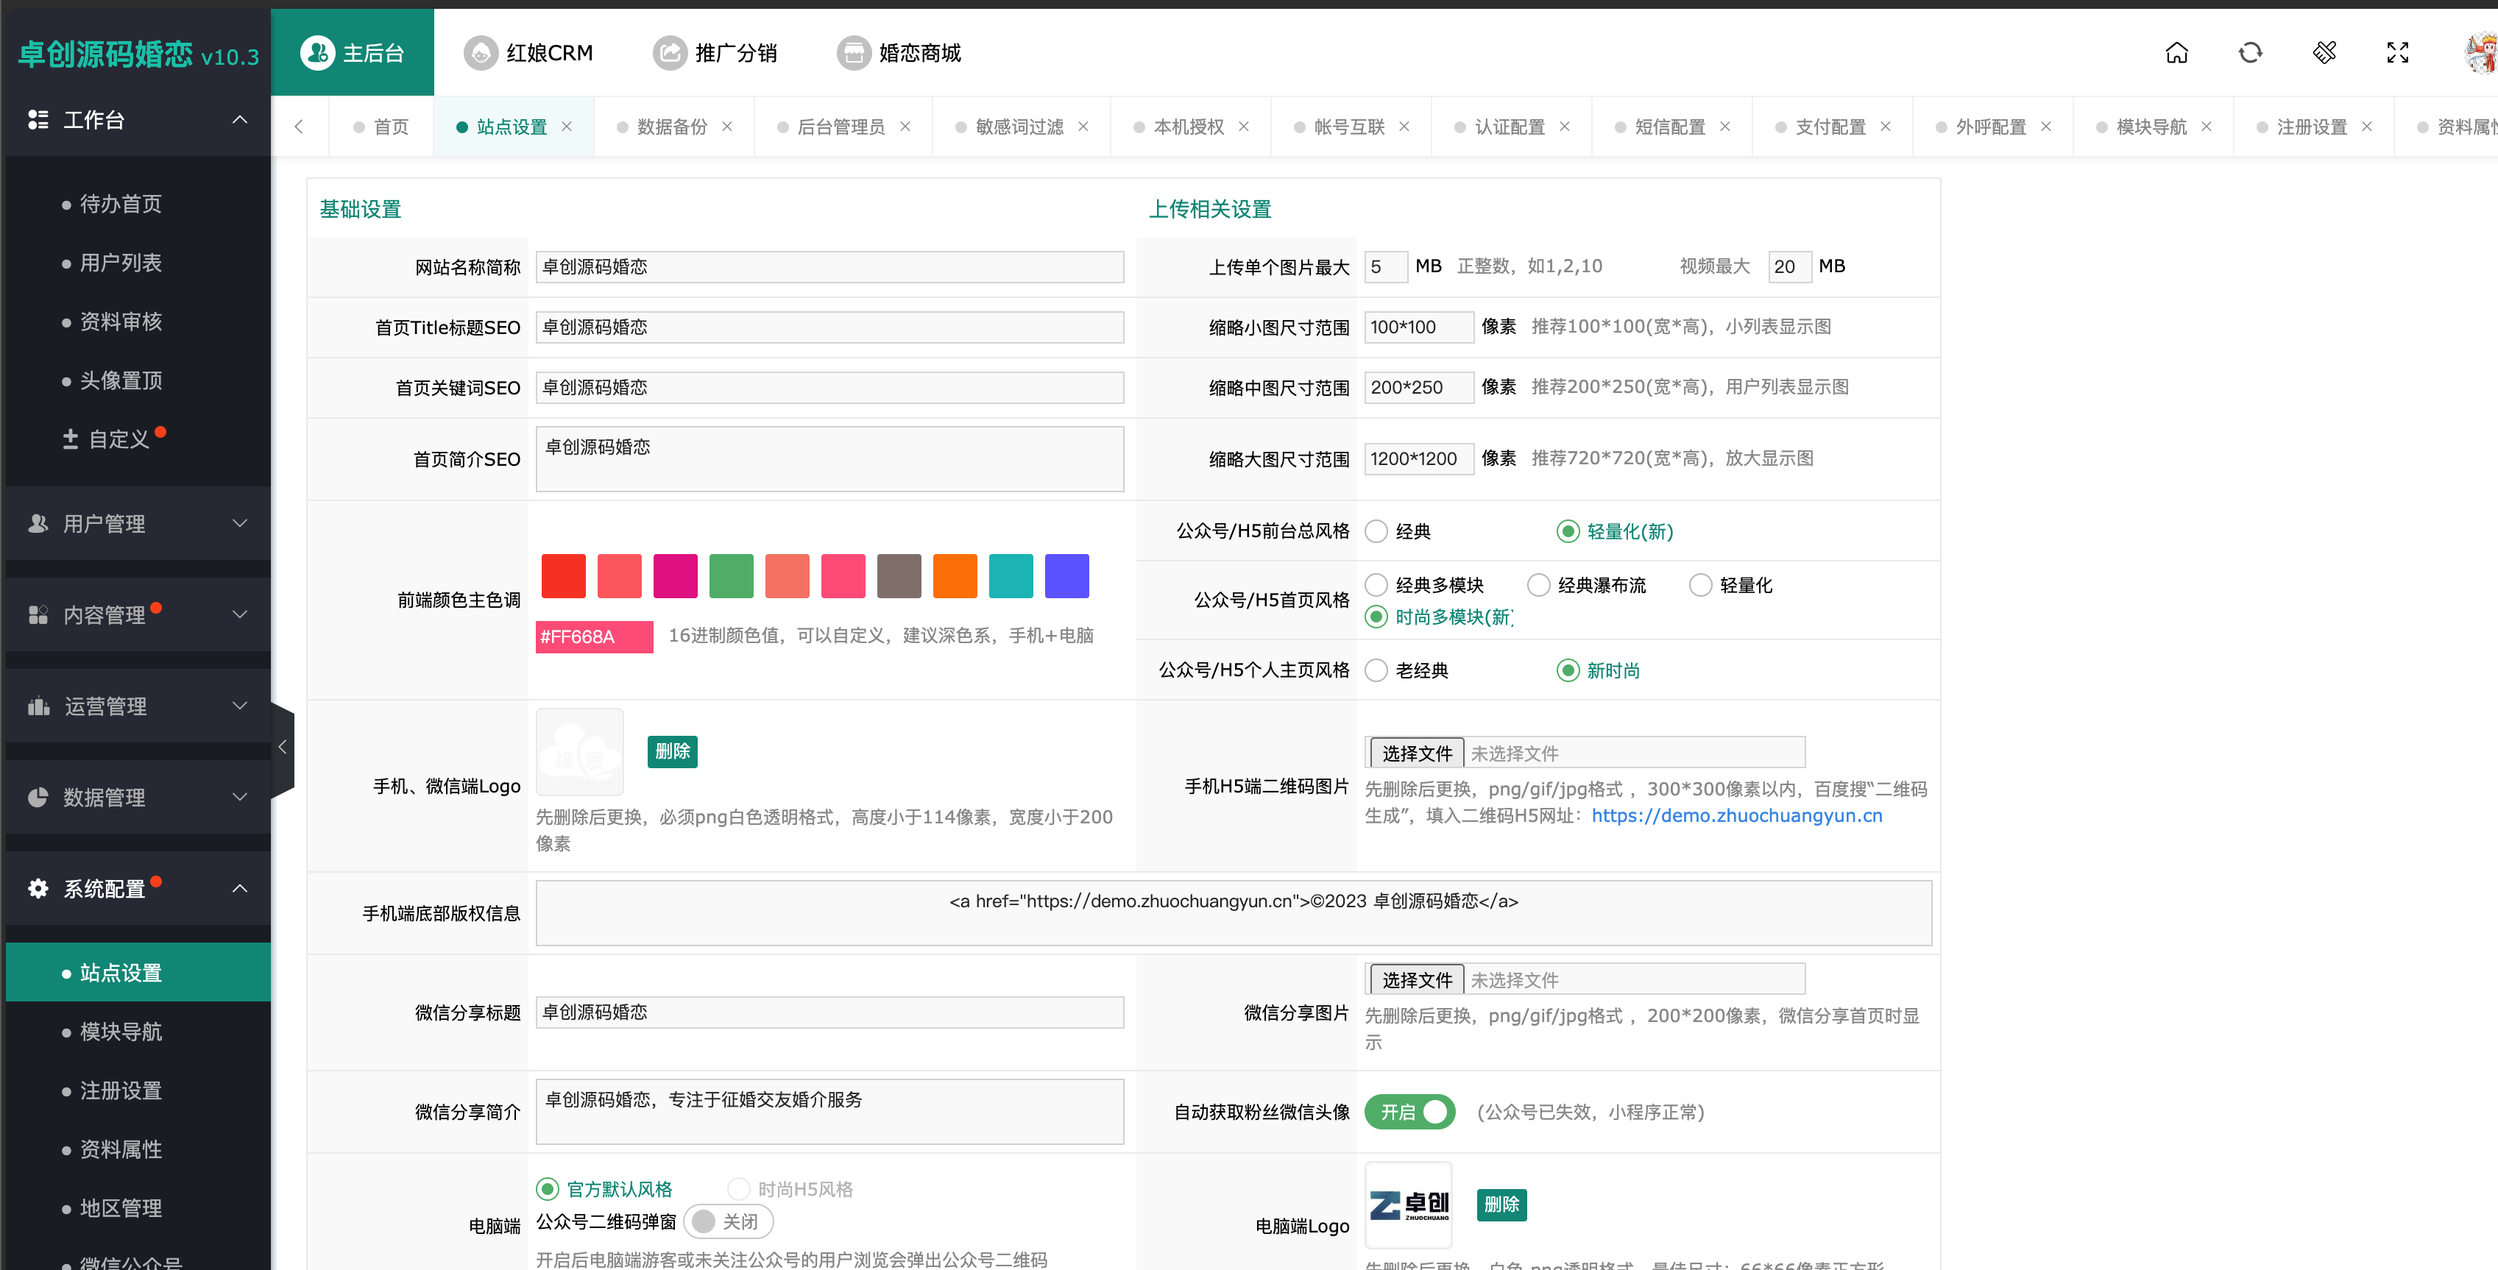Pick the purple color swatch
Screen dimensions: 2498x1270
(x=1066, y=576)
